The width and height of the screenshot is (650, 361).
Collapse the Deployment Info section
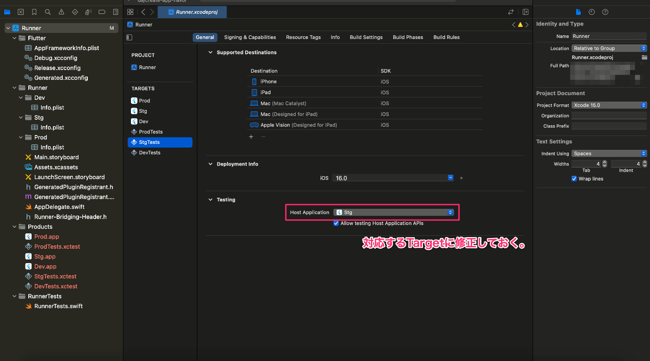210,164
